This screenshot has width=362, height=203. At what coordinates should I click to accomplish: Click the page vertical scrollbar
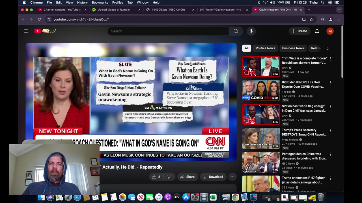(x=342, y=52)
